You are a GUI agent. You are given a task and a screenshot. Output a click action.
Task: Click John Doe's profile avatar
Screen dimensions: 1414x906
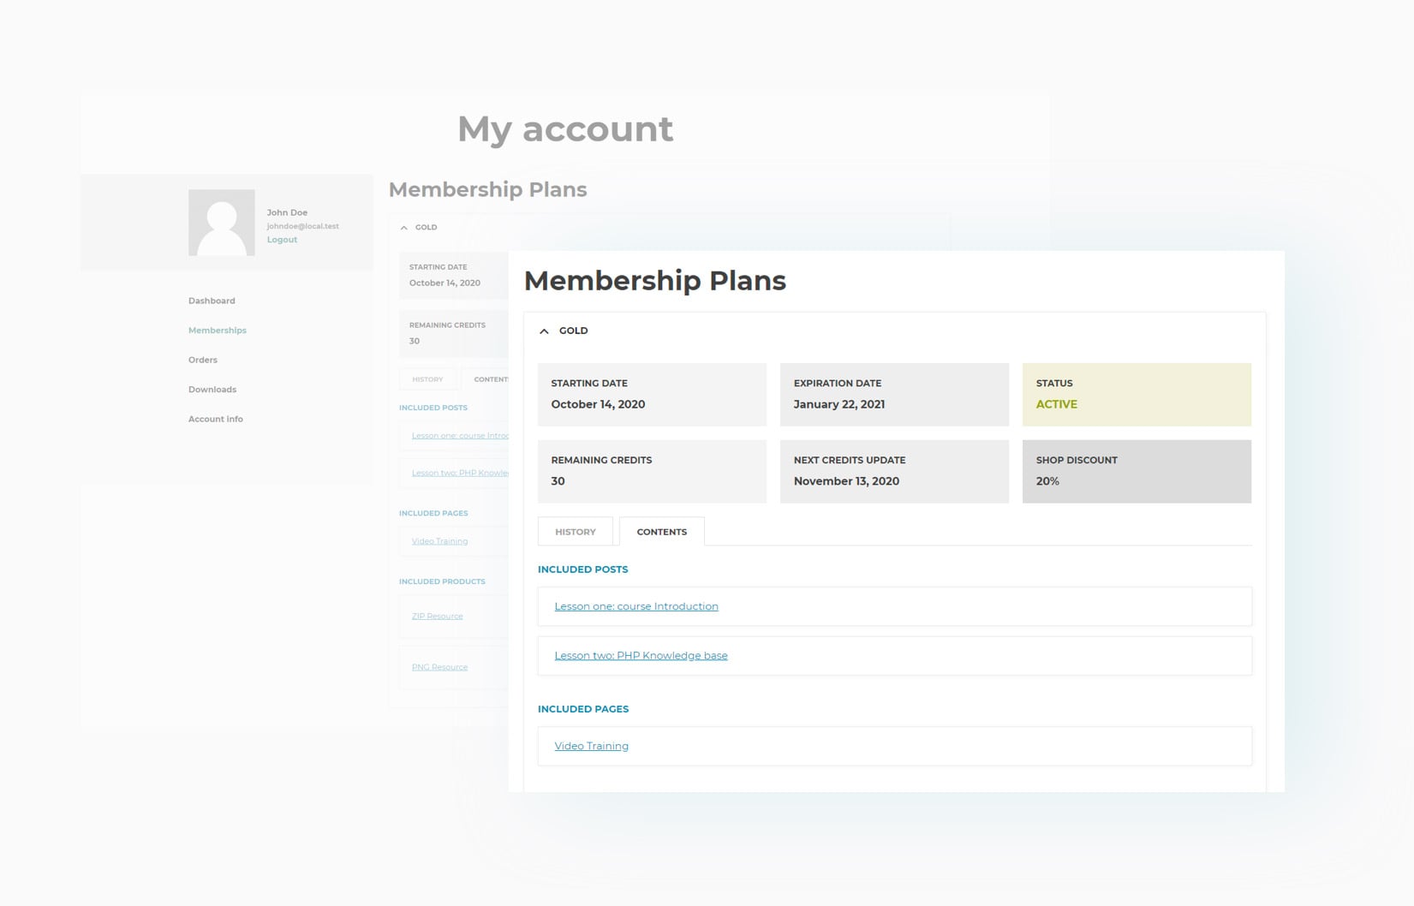[221, 223]
